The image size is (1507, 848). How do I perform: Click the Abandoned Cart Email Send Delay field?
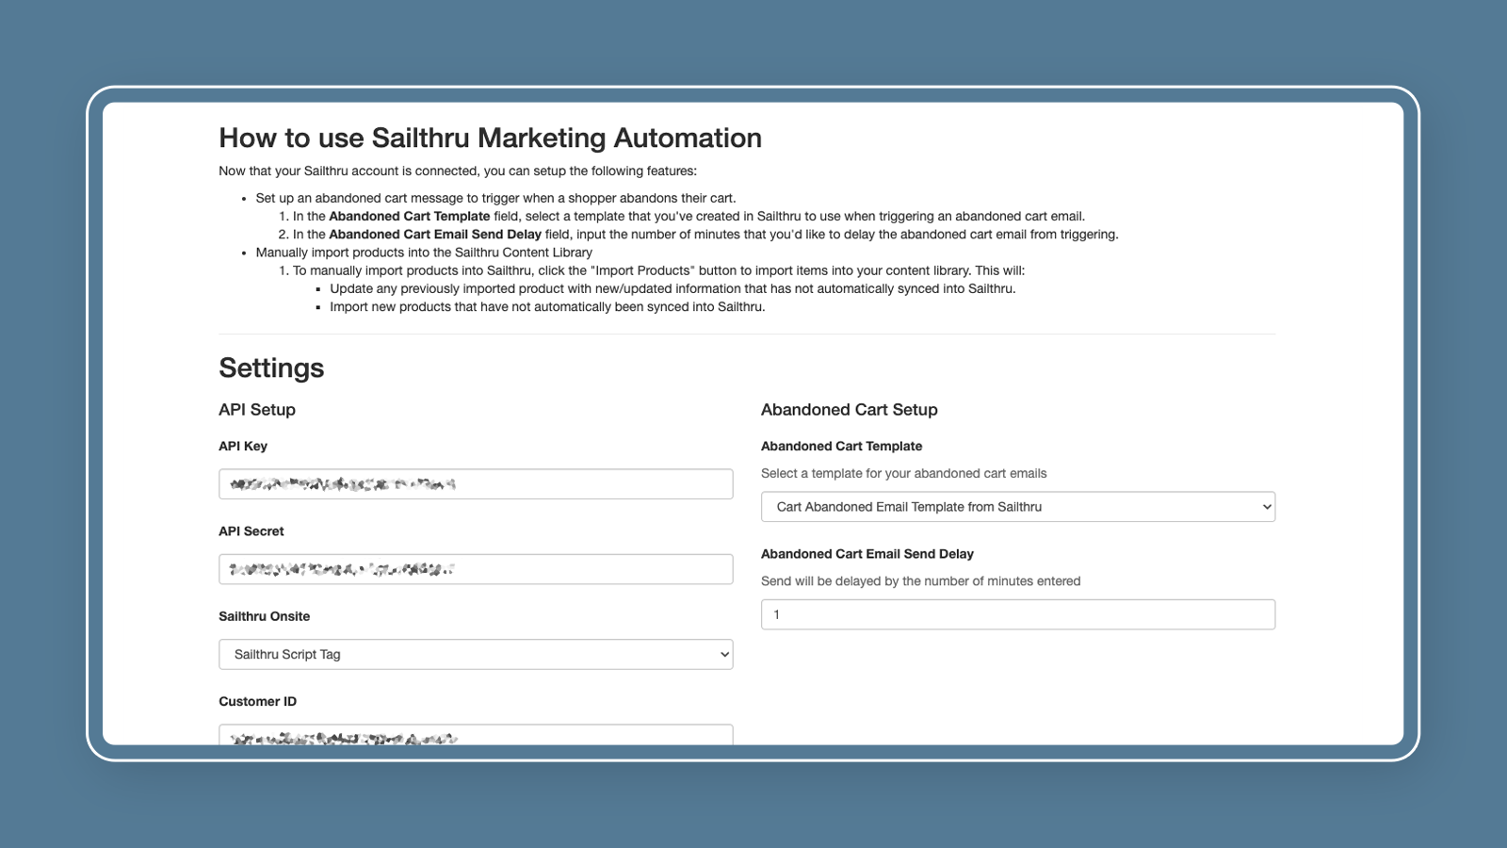tap(1018, 614)
